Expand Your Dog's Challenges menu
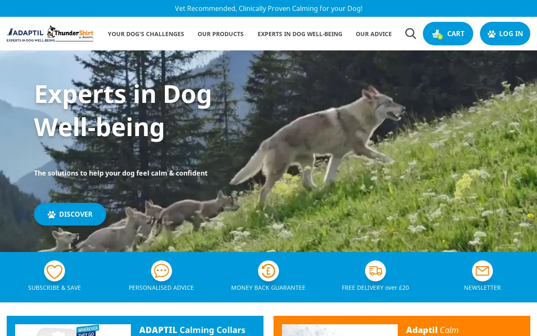This screenshot has height=336, width=537. 146,34
